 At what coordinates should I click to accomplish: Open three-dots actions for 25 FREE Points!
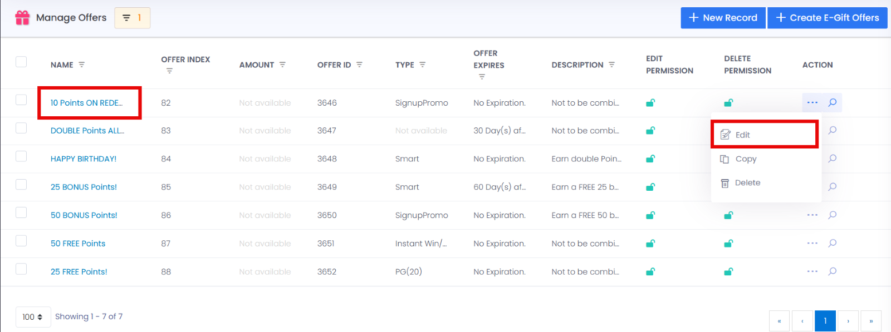click(812, 272)
